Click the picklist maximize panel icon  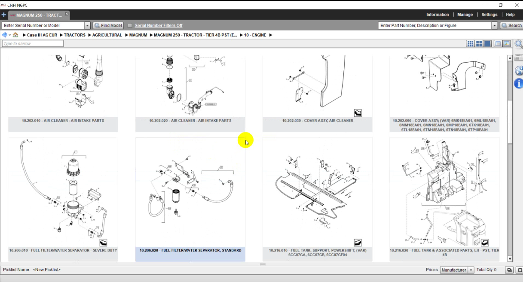519,270
